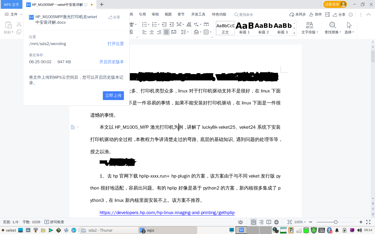Expand the styles gallery list
This screenshot has height=234, width=375.
[294, 33]
